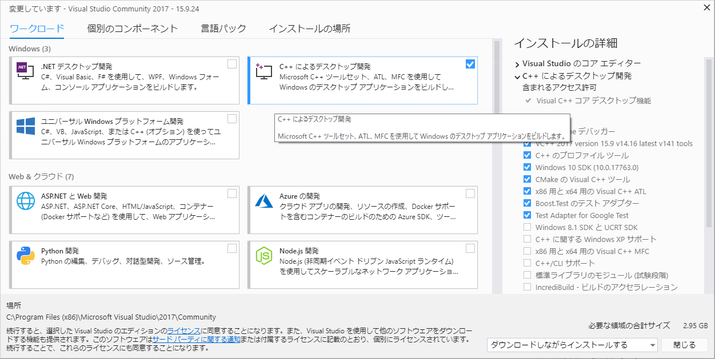
Task: Click the .NET desktop development icon
Action: click(25, 71)
